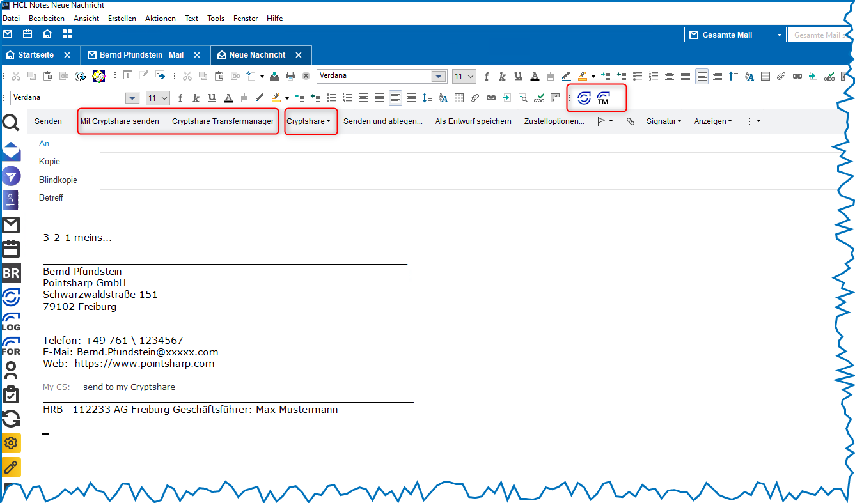Viewport: 855px width, 503px height.
Task: Open the BR sidebar icon
Action: click(x=12, y=274)
